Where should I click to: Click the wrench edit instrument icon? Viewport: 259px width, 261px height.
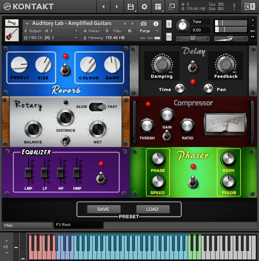[12, 23]
